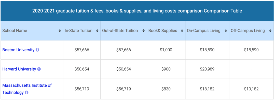This screenshot has width=275, height=101.
Task: Open the Boston University link
Action: click(18, 50)
